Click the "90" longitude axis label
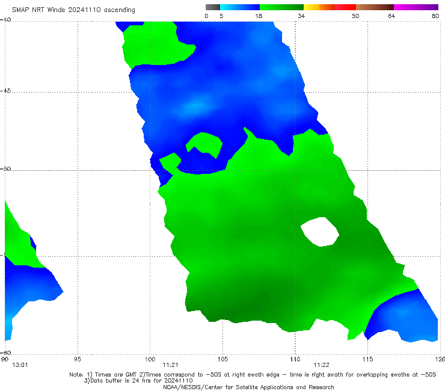The height and width of the screenshot is (391, 445). (x=5, y=359)
